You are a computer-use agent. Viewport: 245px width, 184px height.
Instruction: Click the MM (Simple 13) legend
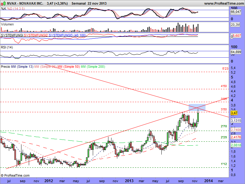pos(22,67)
